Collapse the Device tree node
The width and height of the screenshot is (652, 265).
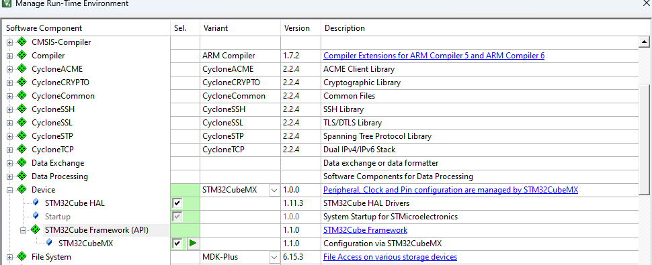[x=10, y=190]
